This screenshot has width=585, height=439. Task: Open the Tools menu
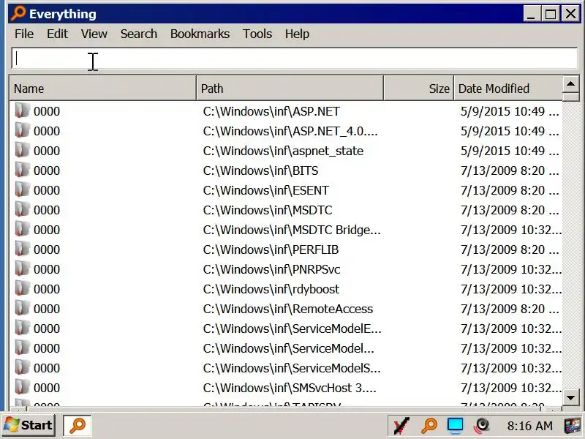click(257, 34)
